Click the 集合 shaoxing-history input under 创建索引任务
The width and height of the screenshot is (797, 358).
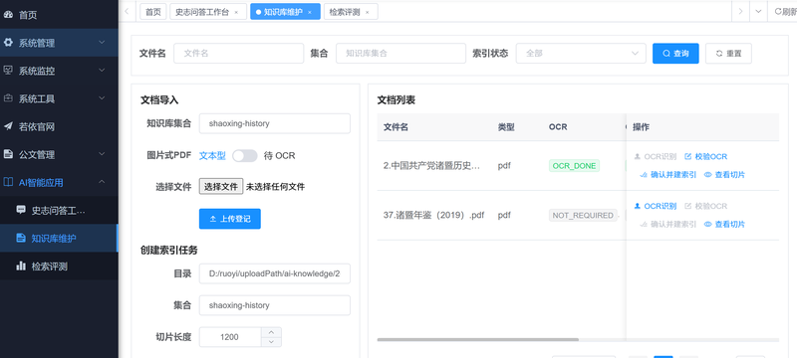275,305
